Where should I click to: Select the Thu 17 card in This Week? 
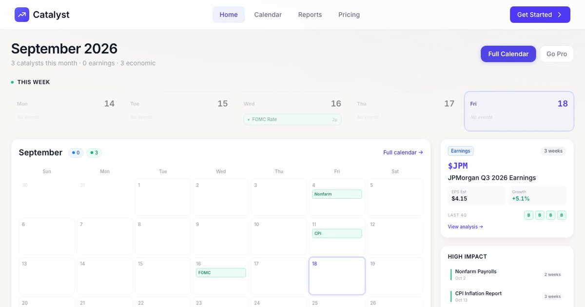pos(406,111)
